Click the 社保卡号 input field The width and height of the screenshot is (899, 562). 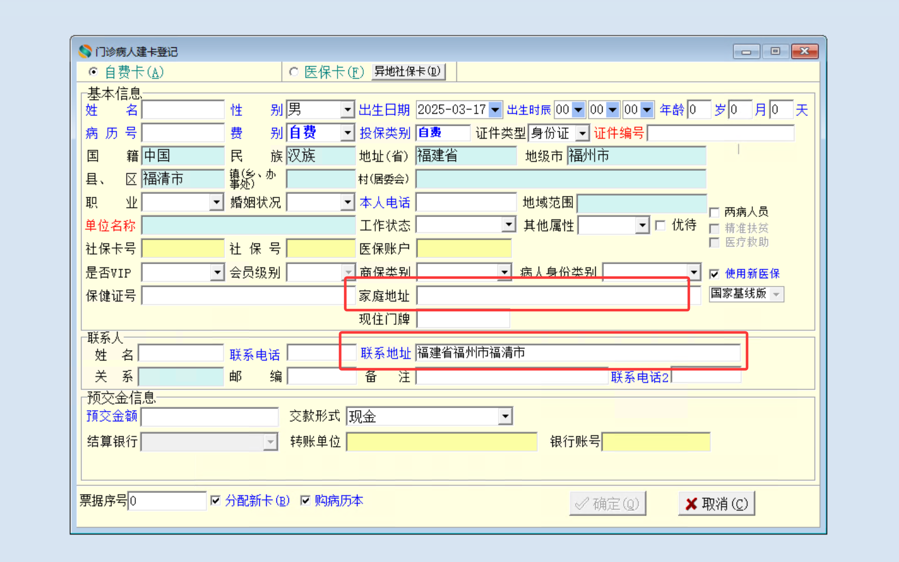(183, 248)
